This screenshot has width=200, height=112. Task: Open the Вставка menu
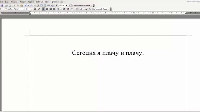14,2
